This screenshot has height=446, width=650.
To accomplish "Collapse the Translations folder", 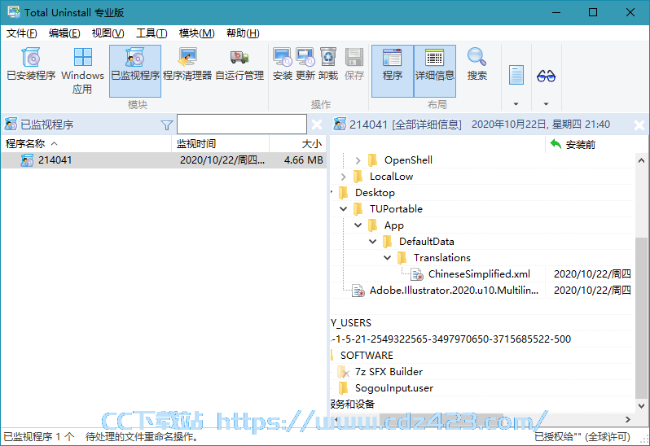I will coord(387,257).
